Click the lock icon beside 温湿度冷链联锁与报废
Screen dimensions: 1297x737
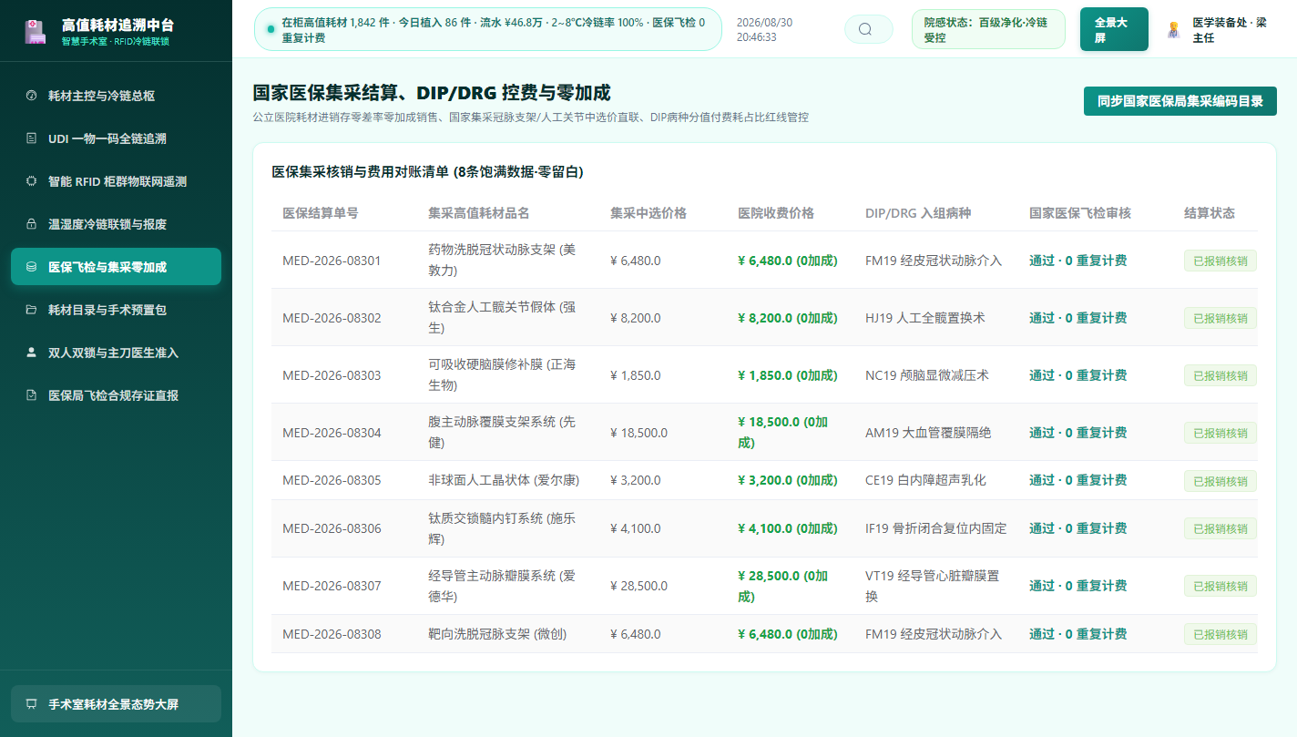coord(31,224)
